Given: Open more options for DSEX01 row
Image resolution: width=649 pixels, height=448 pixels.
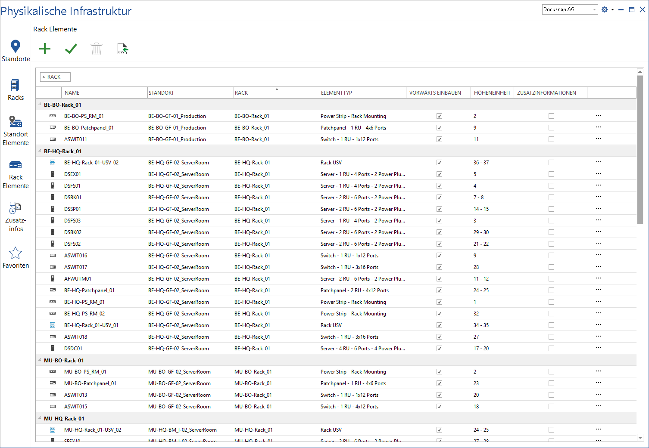Looking at the screenshot, I should click(x=598, y=173).
